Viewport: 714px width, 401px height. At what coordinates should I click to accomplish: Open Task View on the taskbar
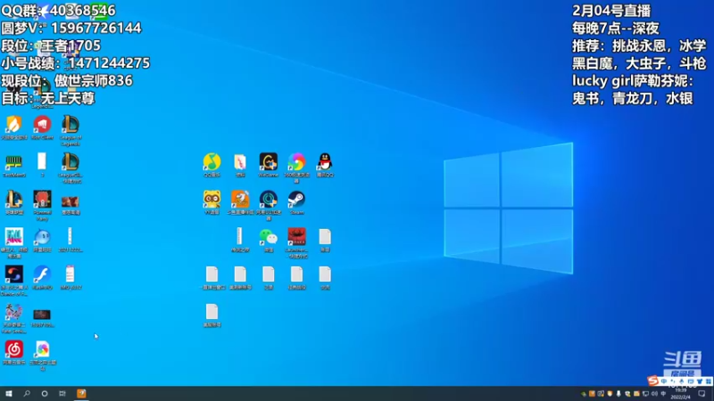(x=62, y=393)
